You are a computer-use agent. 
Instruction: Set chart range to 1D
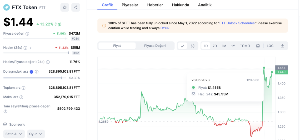pos(206,46)
